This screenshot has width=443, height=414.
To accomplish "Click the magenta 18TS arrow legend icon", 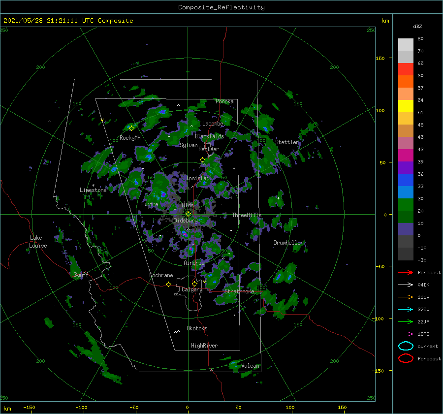I will pyautogui.click(x=406, y=334).
